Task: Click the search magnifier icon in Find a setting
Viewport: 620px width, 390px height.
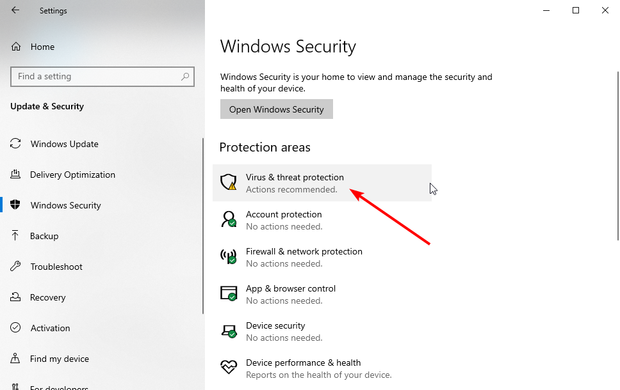Action: tap(185, 77)
